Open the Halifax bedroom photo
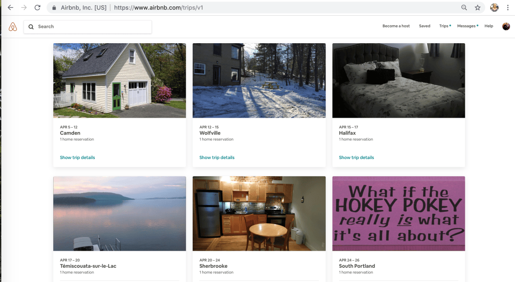515x282 pixels. click(399, 81)
